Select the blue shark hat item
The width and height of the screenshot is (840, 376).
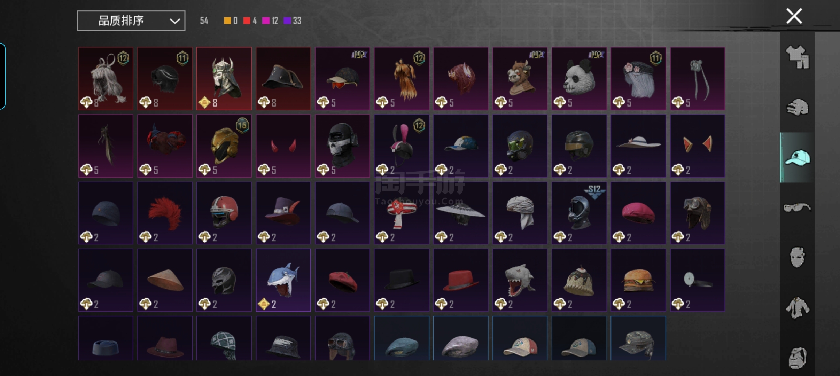click(x=283, y=280)
